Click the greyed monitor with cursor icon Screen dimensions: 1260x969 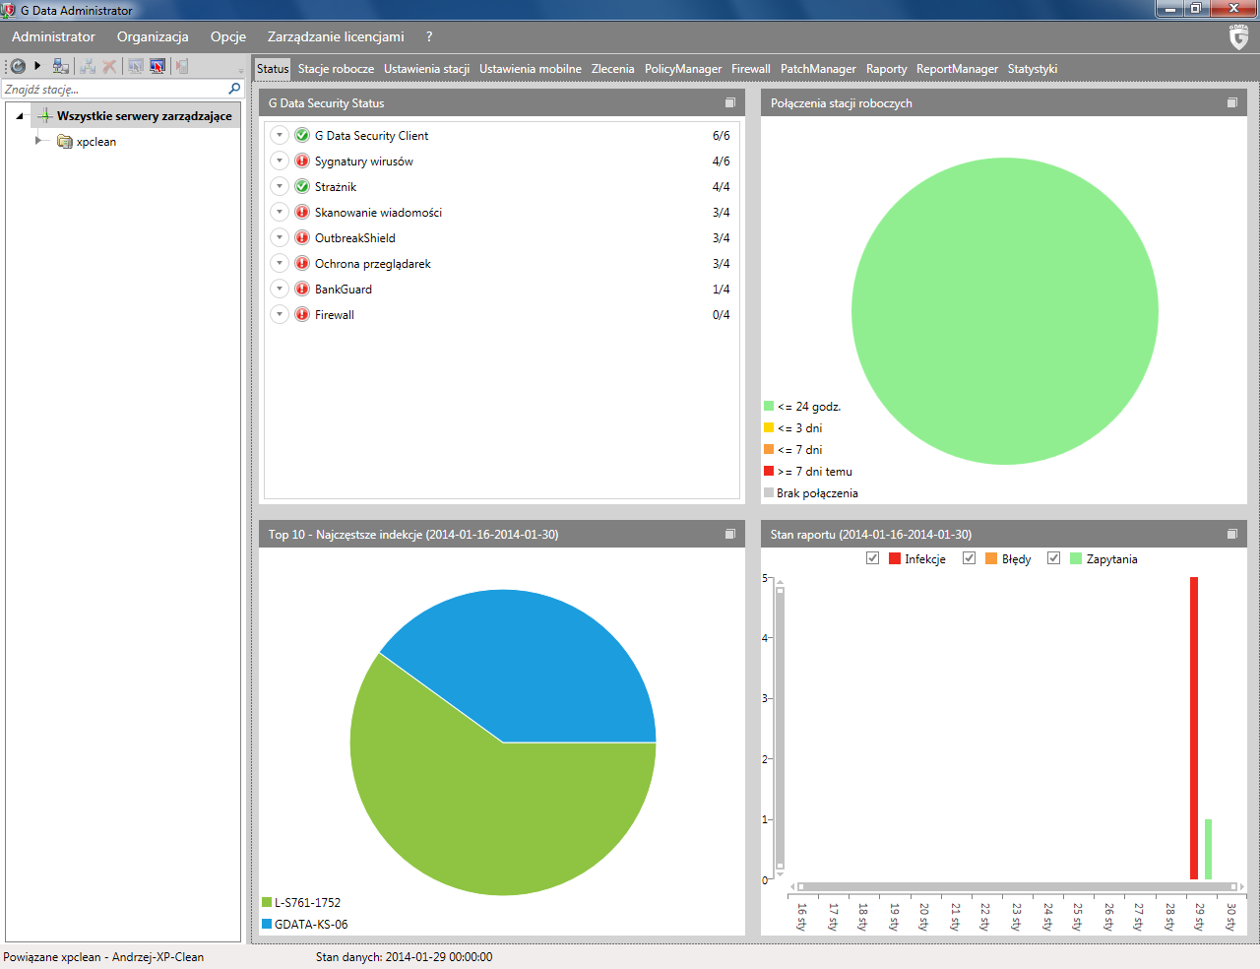click(x=136, y=66)
